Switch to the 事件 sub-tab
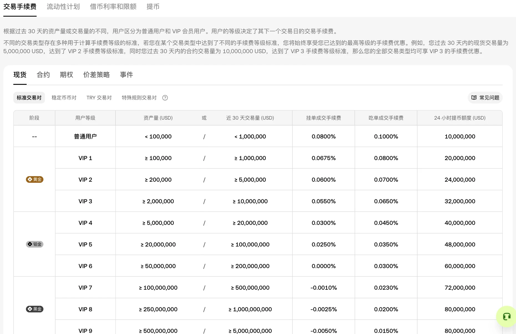516x334 pixels. 127,75
